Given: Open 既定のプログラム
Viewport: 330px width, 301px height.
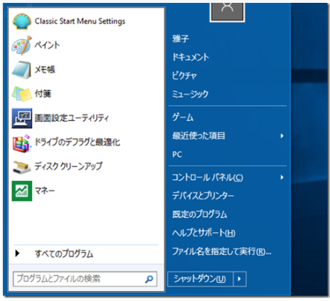Looking at the screenshot, I should [199, 214].
